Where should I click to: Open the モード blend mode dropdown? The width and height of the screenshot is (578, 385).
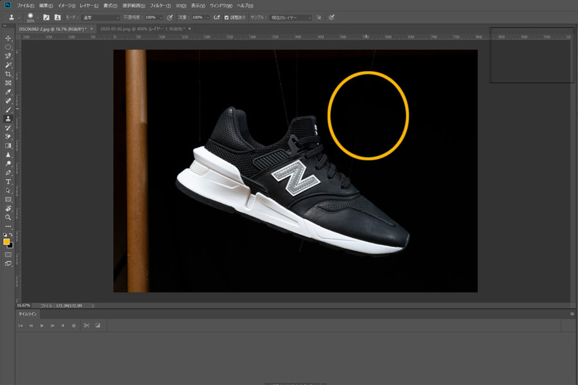click(100, 18)
